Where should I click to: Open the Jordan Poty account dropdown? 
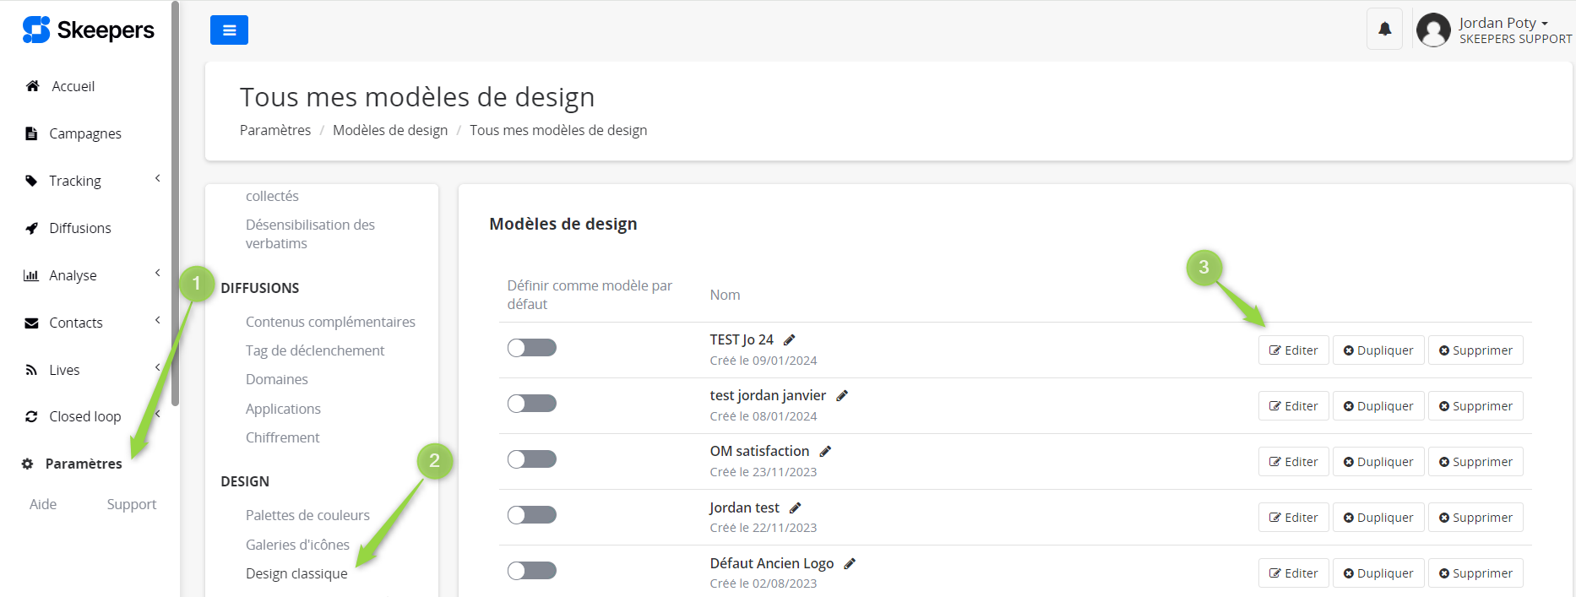click(1503, 24)
